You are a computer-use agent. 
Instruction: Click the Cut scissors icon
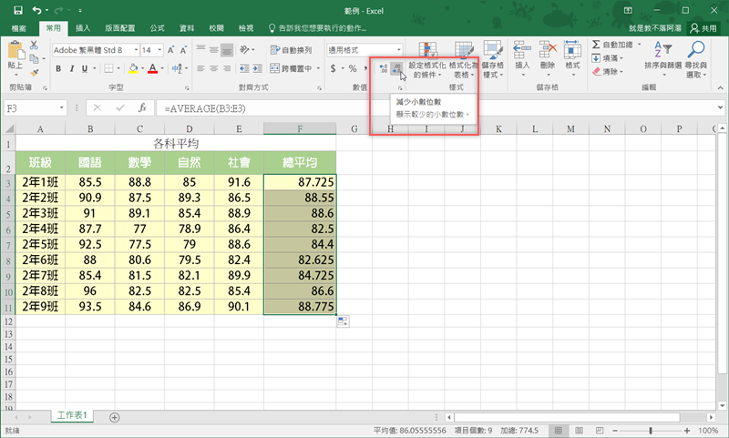tap(34, 45)
